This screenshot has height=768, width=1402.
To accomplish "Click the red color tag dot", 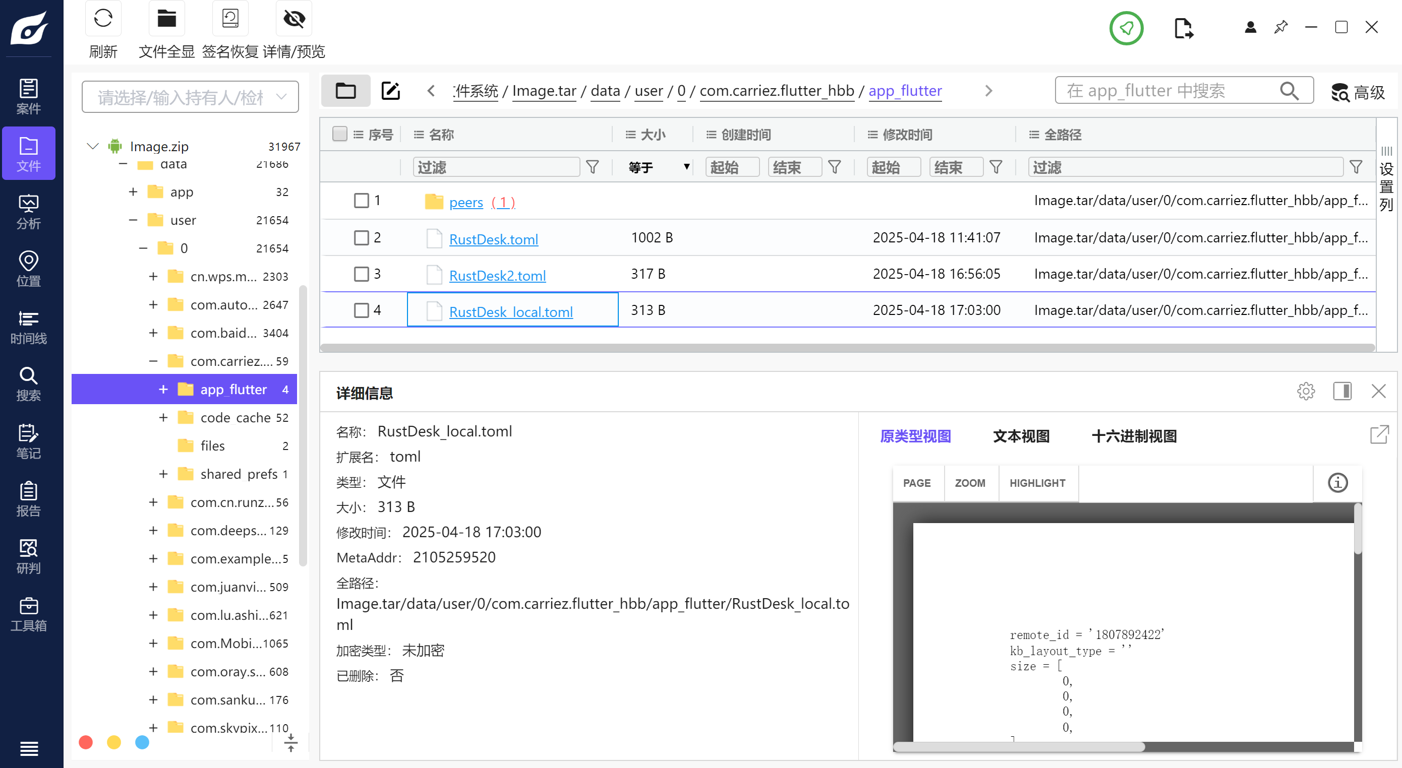I will point(85,742).
